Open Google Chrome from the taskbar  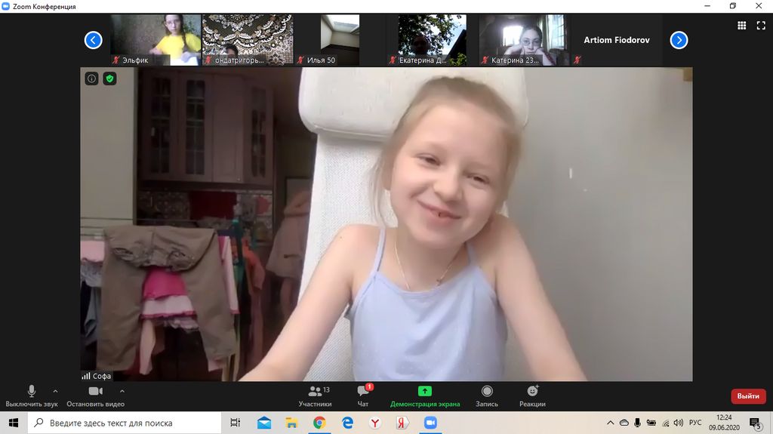point(319,423)
